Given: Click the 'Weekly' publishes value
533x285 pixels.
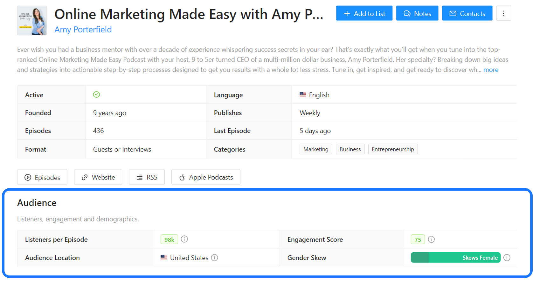Looking at the screenshot, I should tap(310, 113).
